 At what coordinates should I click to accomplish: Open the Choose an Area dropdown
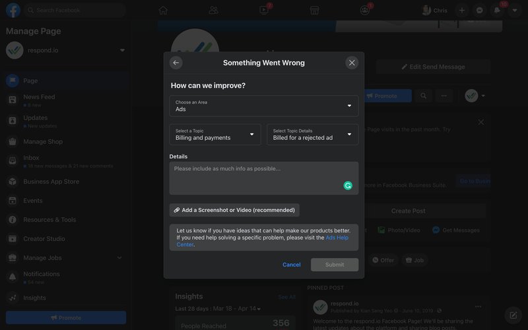(x=263, y=106)
